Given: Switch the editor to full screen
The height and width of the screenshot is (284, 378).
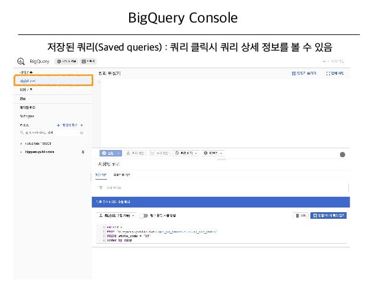Looking at the screenshot, I should (335, 73).
